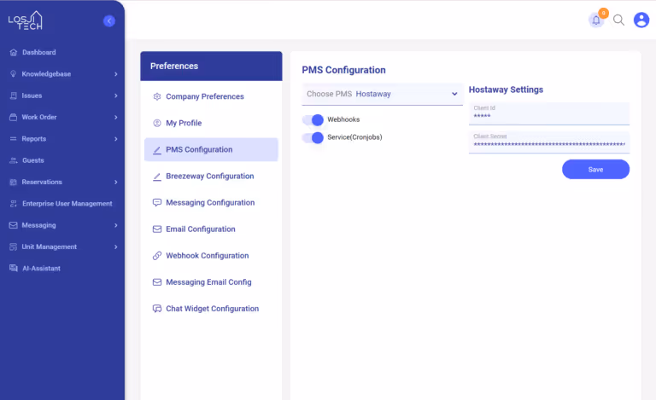
Task: Click the Email Configuration envelope icon
Action: pos(157,229)
